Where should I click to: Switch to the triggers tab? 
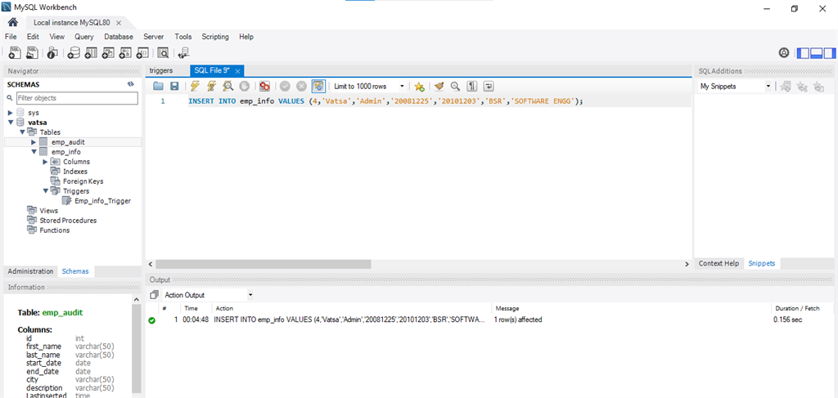point(161,70)
